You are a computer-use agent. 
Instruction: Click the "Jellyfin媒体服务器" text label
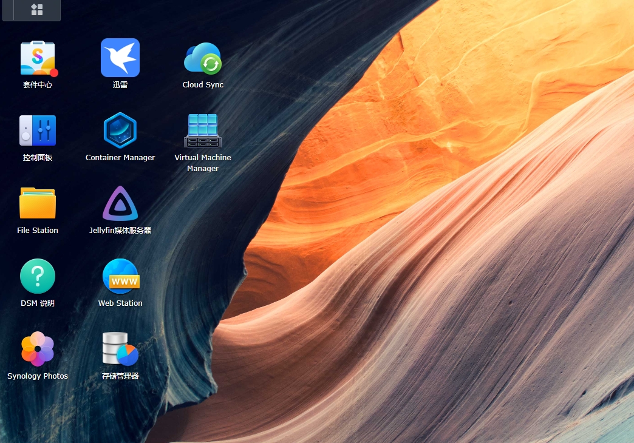120,231
